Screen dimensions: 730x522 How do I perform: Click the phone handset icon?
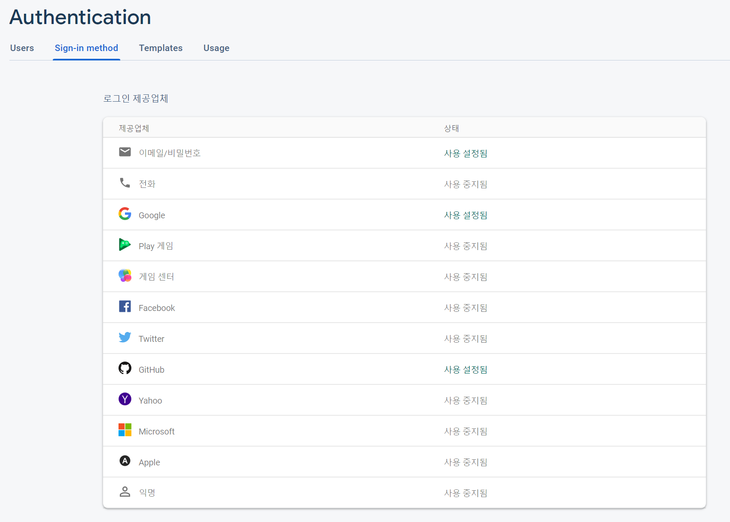125,183
